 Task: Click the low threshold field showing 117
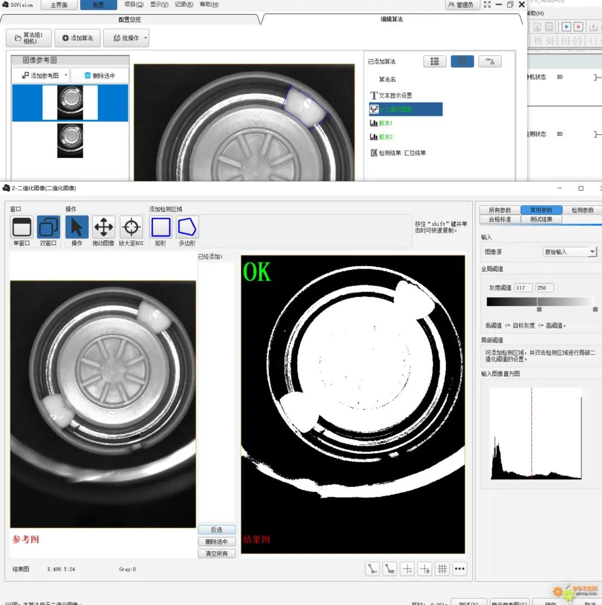coord(523,287)
